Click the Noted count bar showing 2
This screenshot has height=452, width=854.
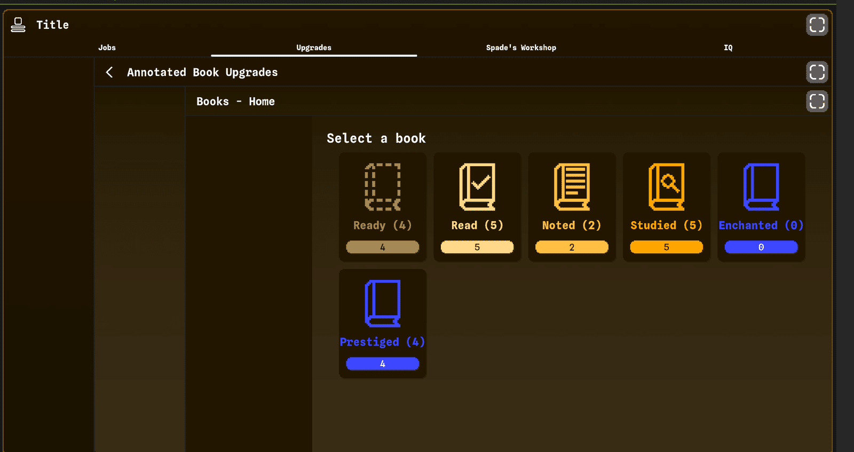tap(572, 247)
